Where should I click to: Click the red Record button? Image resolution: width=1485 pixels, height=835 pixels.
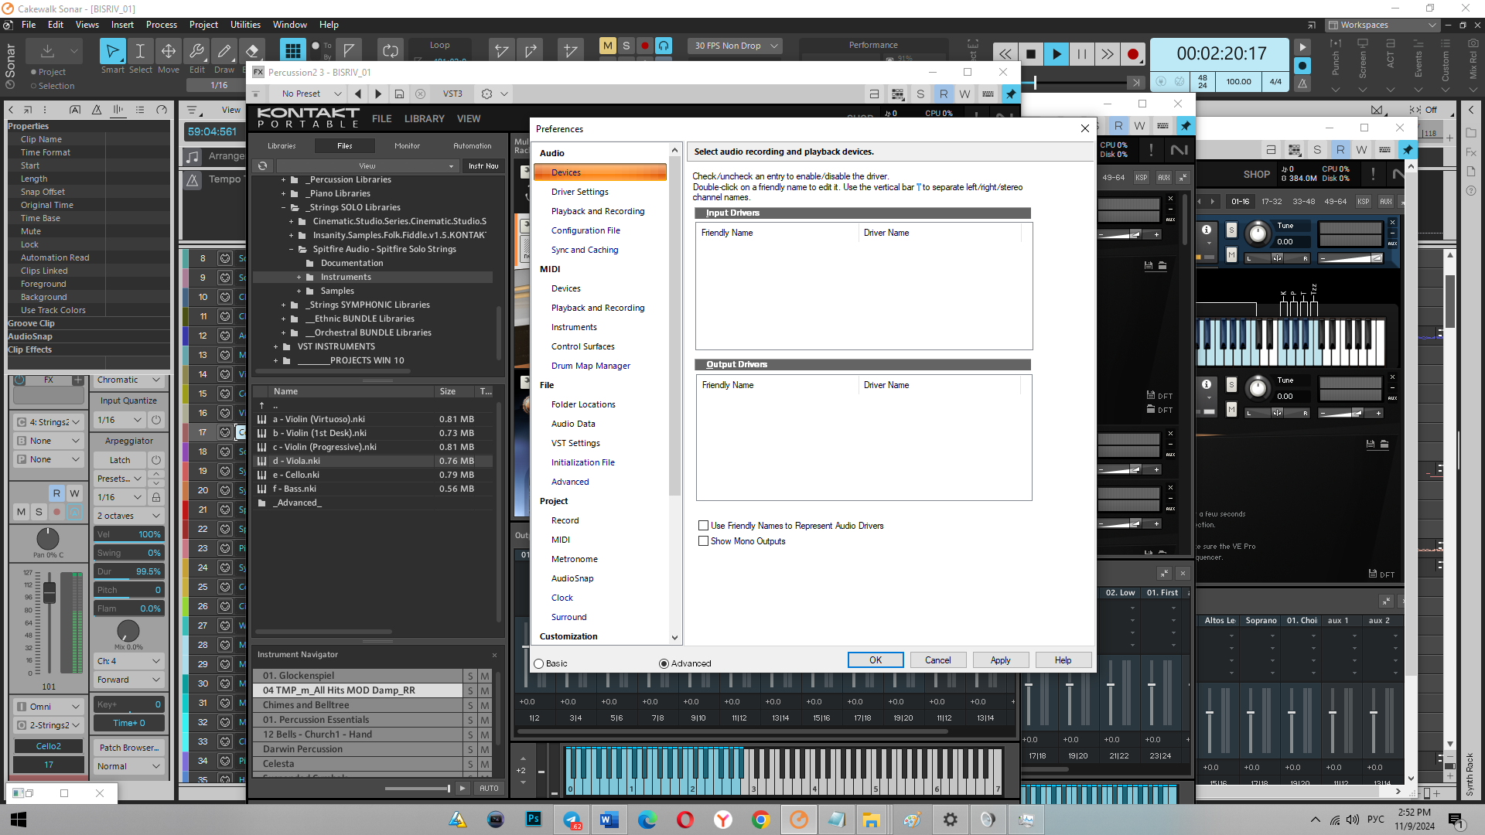point(1132,54)
